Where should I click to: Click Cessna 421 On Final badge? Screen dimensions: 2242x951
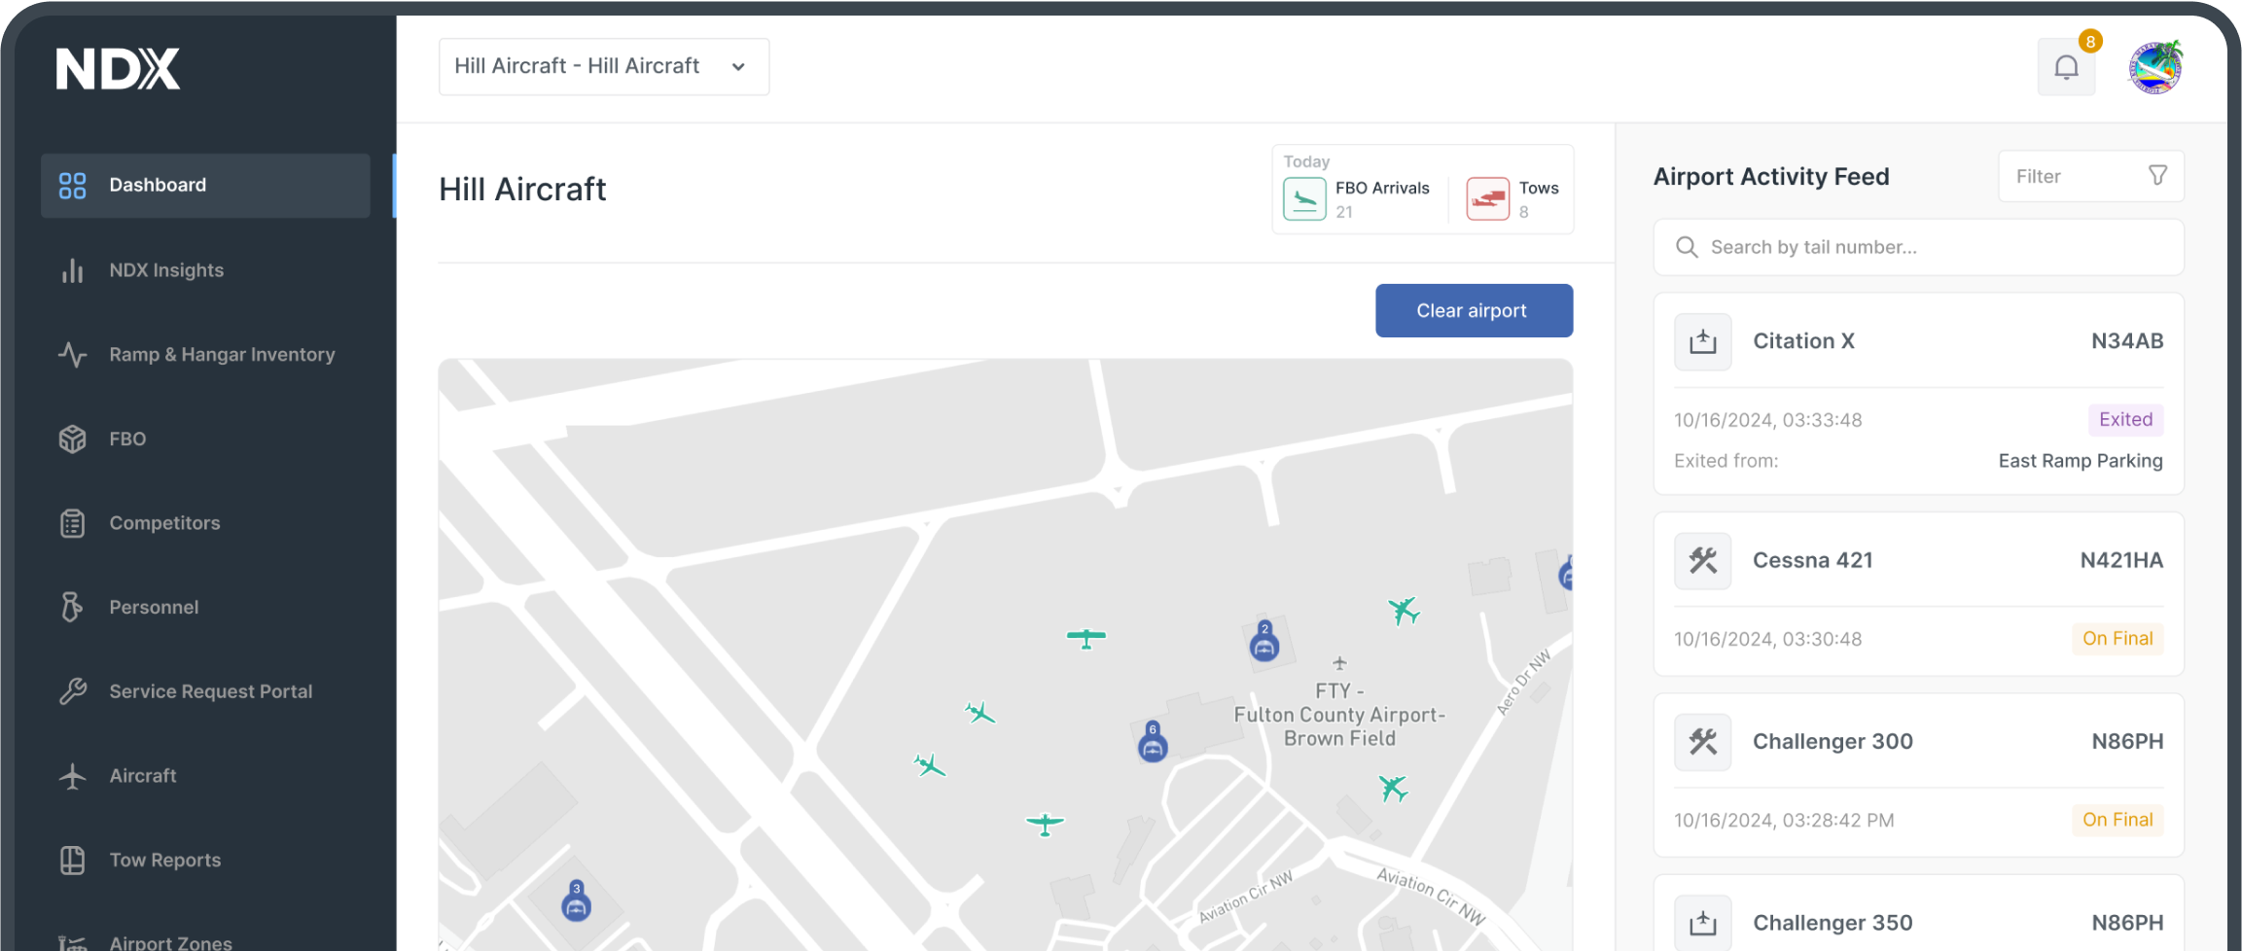pos(2117,639)
